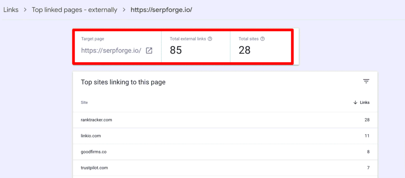The image size is (405, 178).
Task: Open the trustpilot.com row
Action: coord(225,168)
